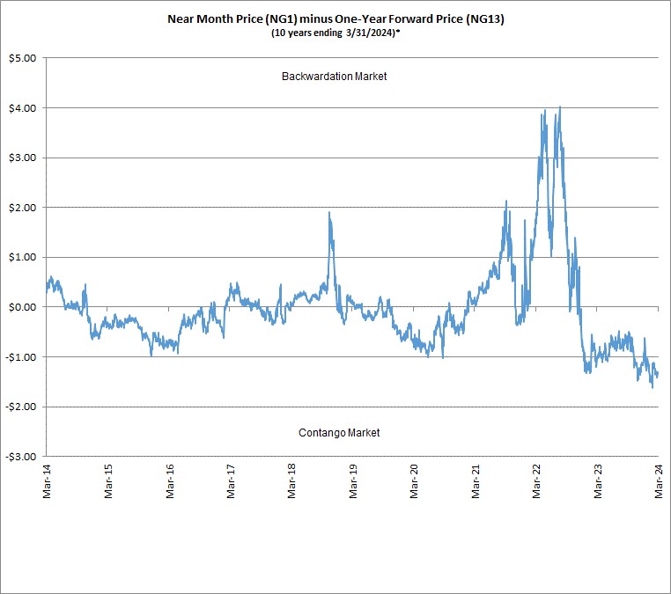This screenshot has width=671, height=594.
Task: Click the chart title 'Near Month Price (NG1) minus One-Year Forward Price (NG13)'
Action: click(x=335, y=19)
